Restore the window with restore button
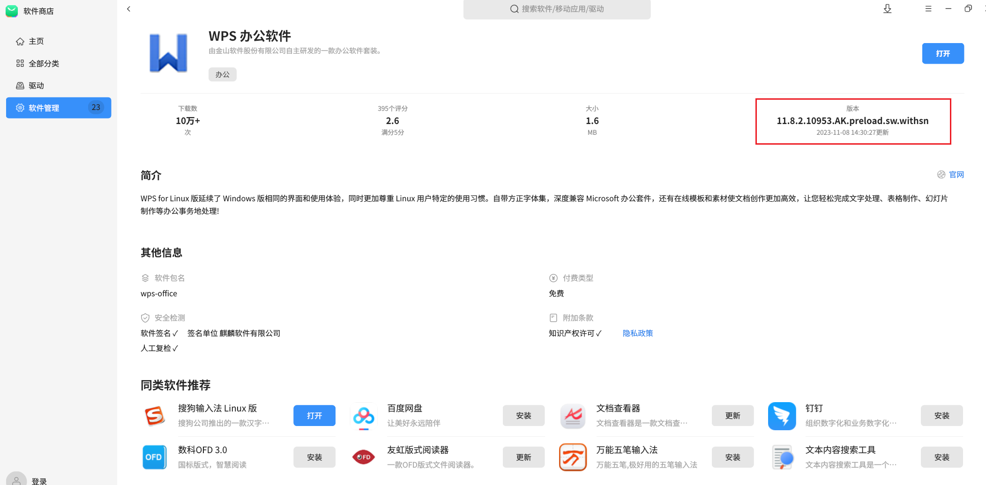Image resolution: width=986 pixels, height=485 pixels. (x=968, y=9)
